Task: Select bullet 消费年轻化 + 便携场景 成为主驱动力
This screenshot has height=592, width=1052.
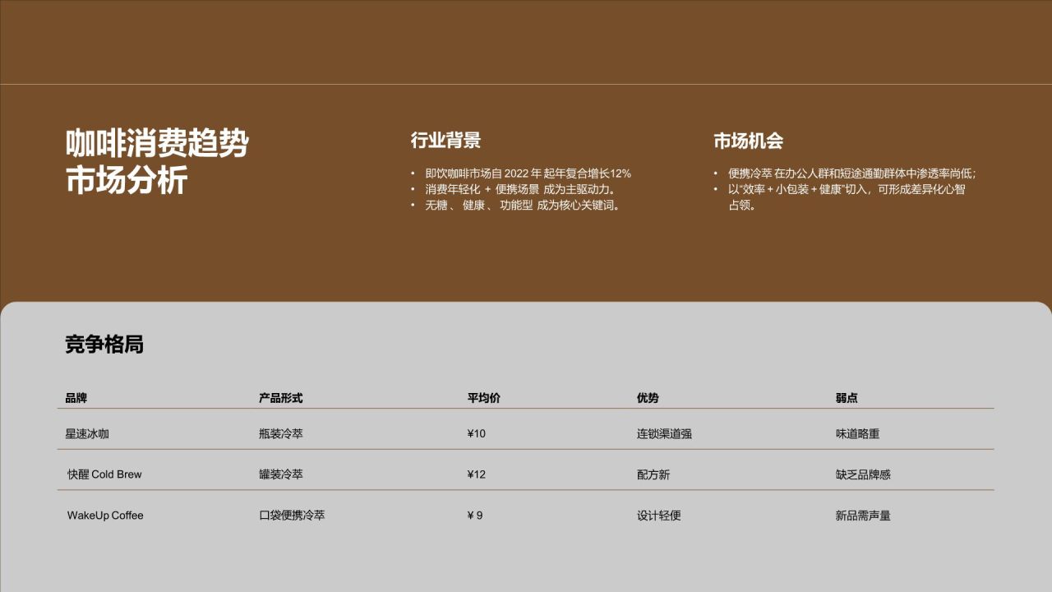Action: 521,189
